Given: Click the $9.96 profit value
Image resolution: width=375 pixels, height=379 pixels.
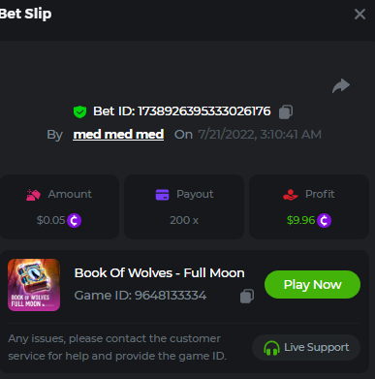Looking at the screenshot, I should [300, 220].
